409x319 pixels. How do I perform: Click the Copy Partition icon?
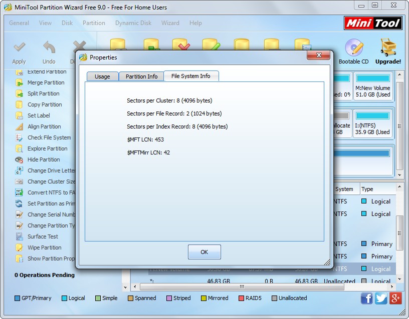[19, 104]
